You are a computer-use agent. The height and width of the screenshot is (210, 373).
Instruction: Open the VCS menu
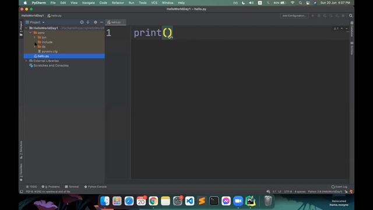[154, 3]
